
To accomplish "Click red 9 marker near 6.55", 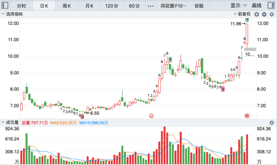I will tap(82, 117).
